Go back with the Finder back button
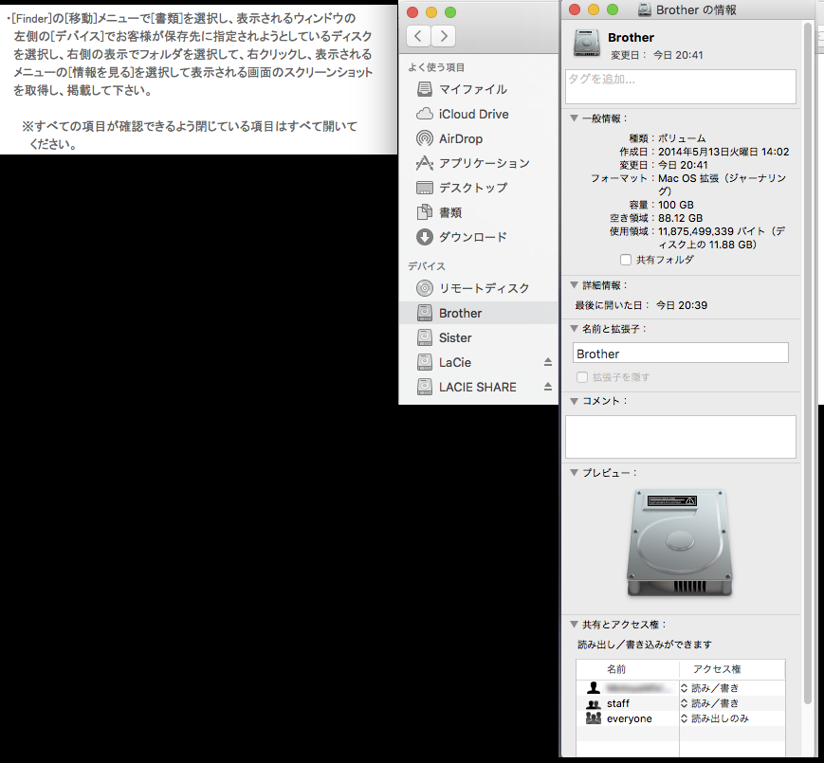Viewport: 824px width, 763px height. 419,36
